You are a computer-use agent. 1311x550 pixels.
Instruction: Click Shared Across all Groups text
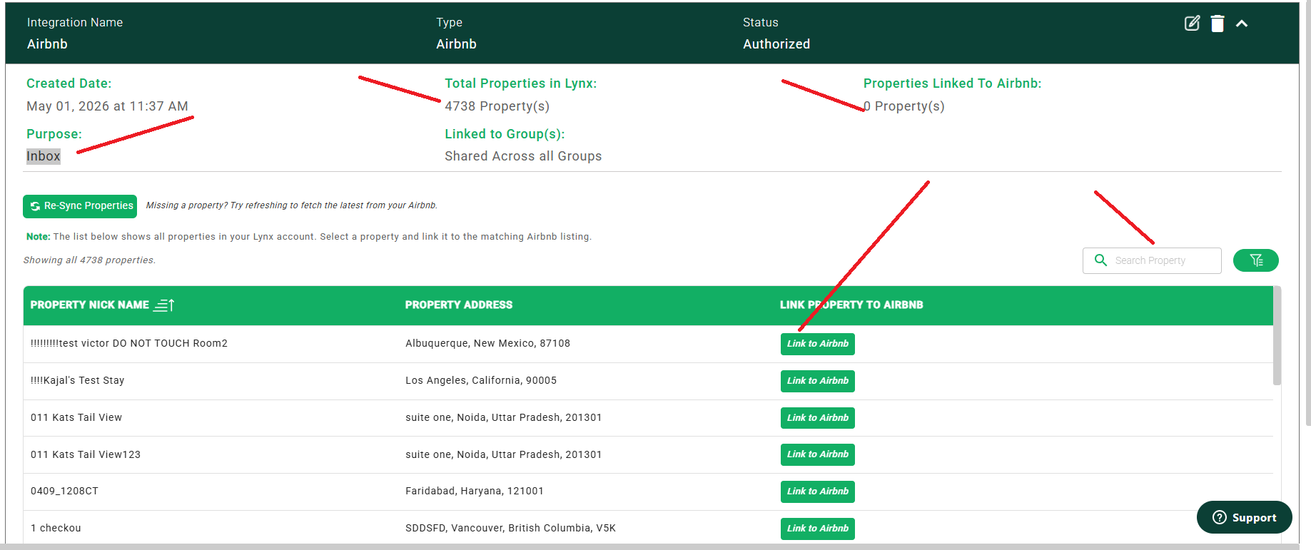[x=523, y=156]
